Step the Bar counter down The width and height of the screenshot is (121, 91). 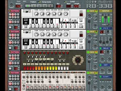[x=62, y=7]
